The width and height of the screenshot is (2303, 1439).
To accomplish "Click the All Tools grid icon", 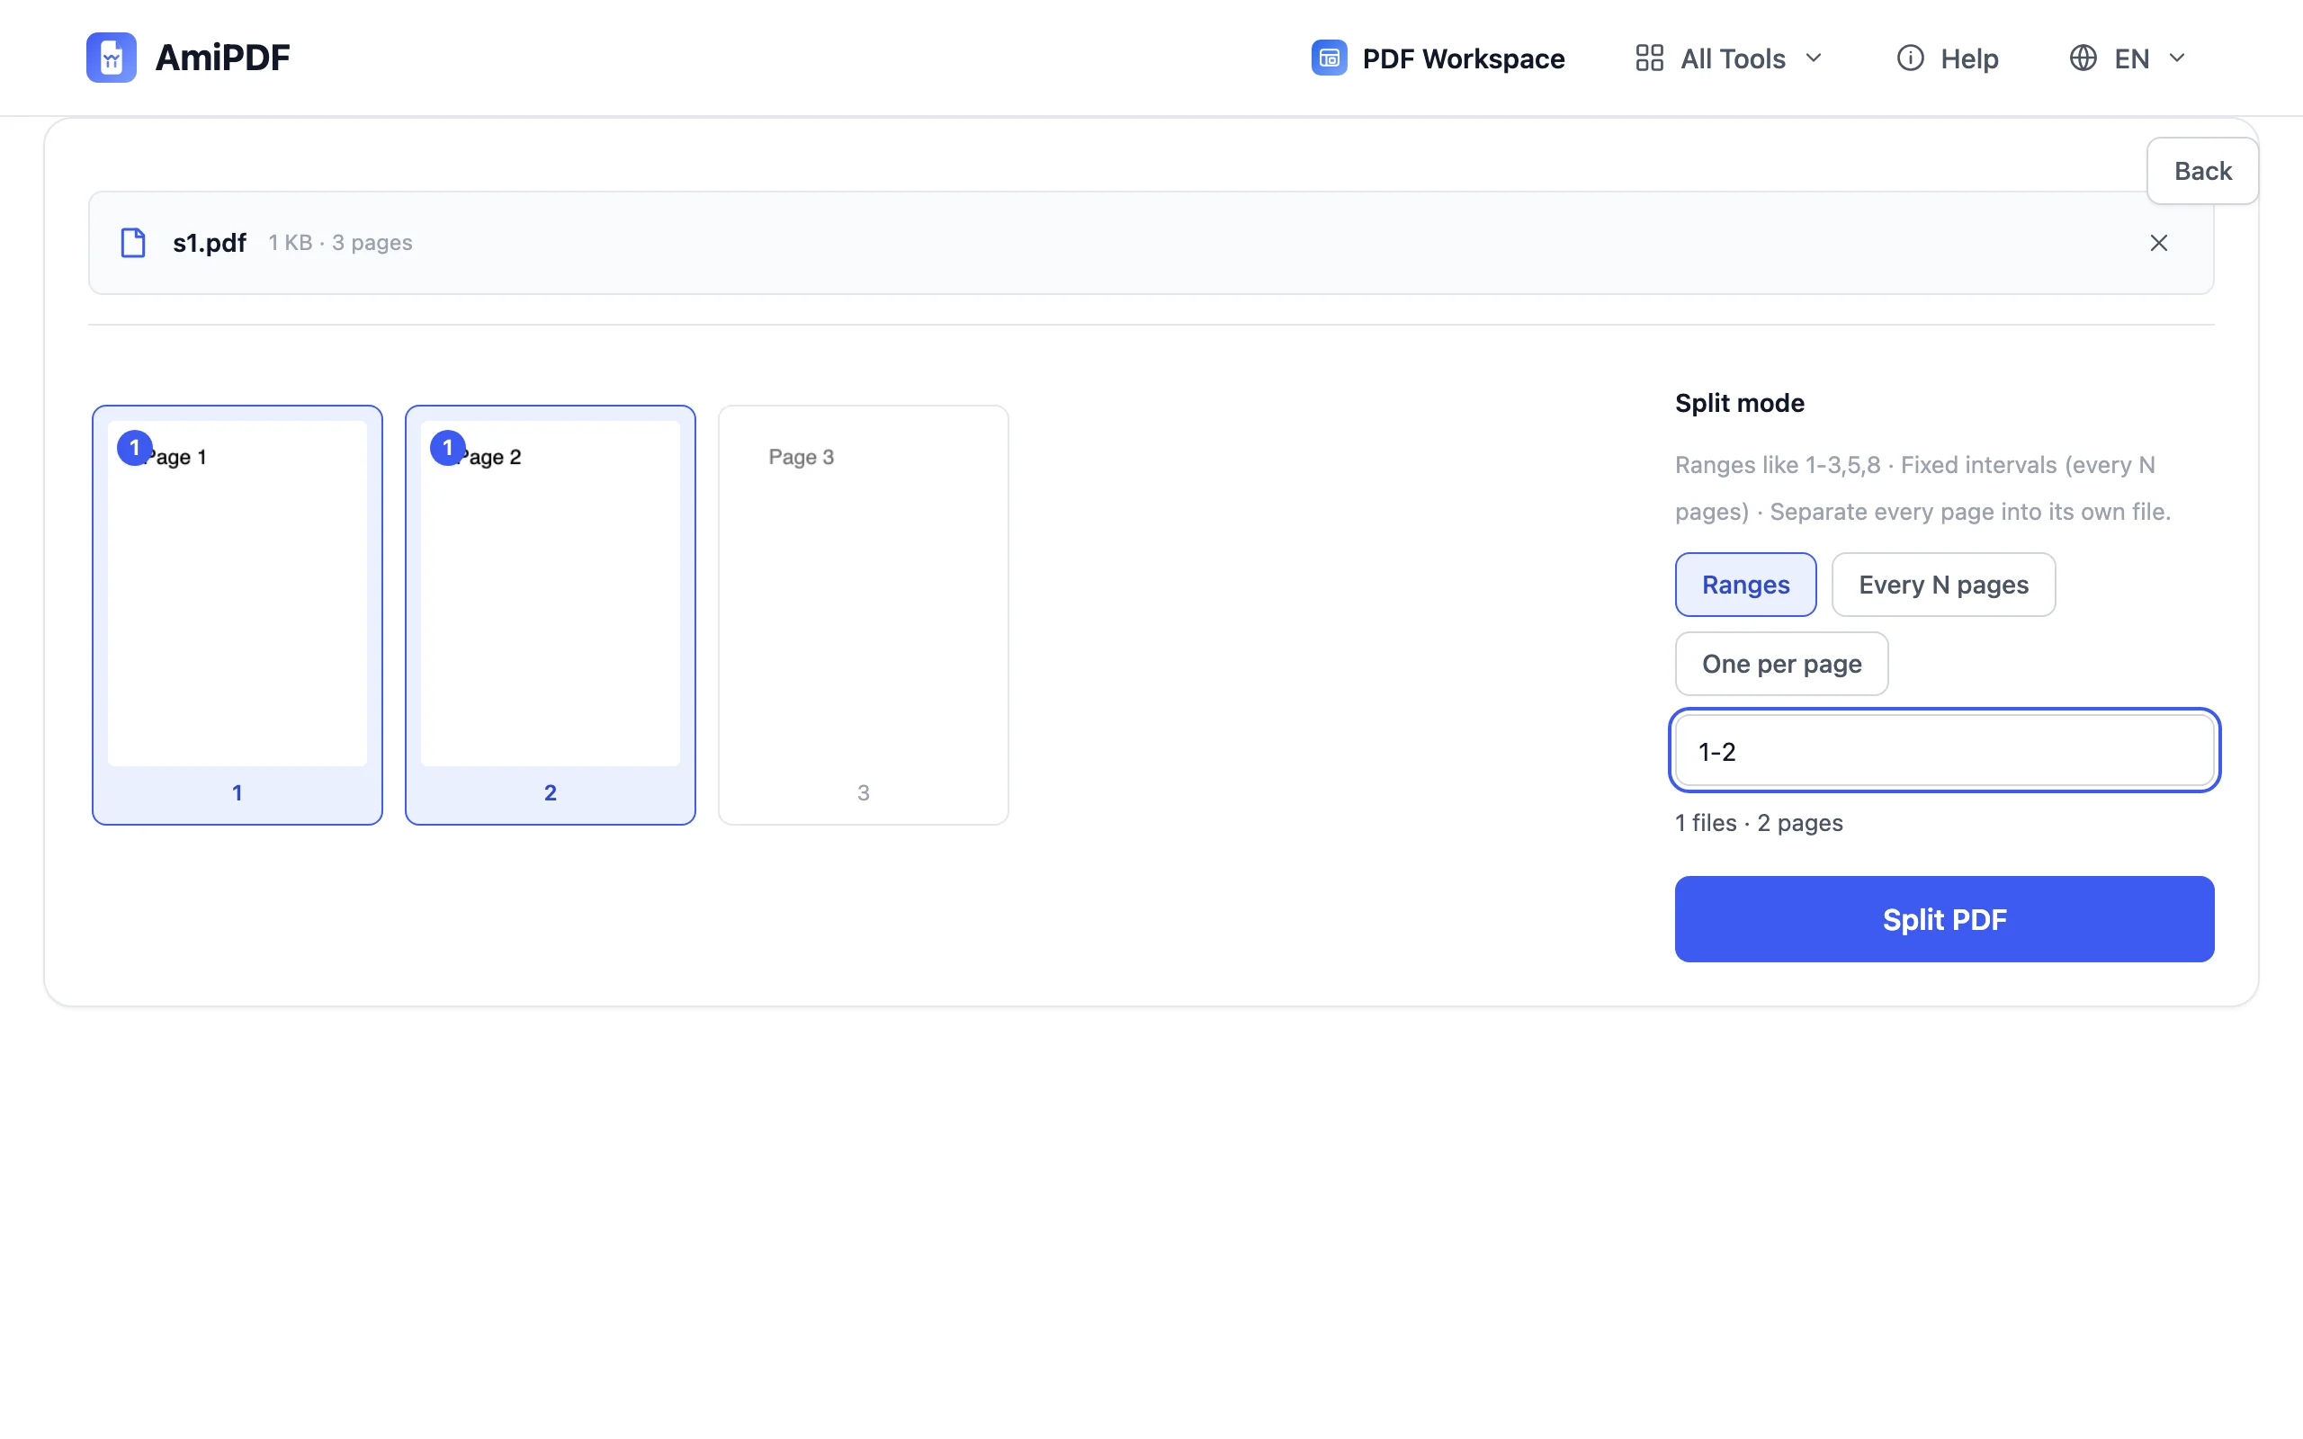I will [1649, 58].
